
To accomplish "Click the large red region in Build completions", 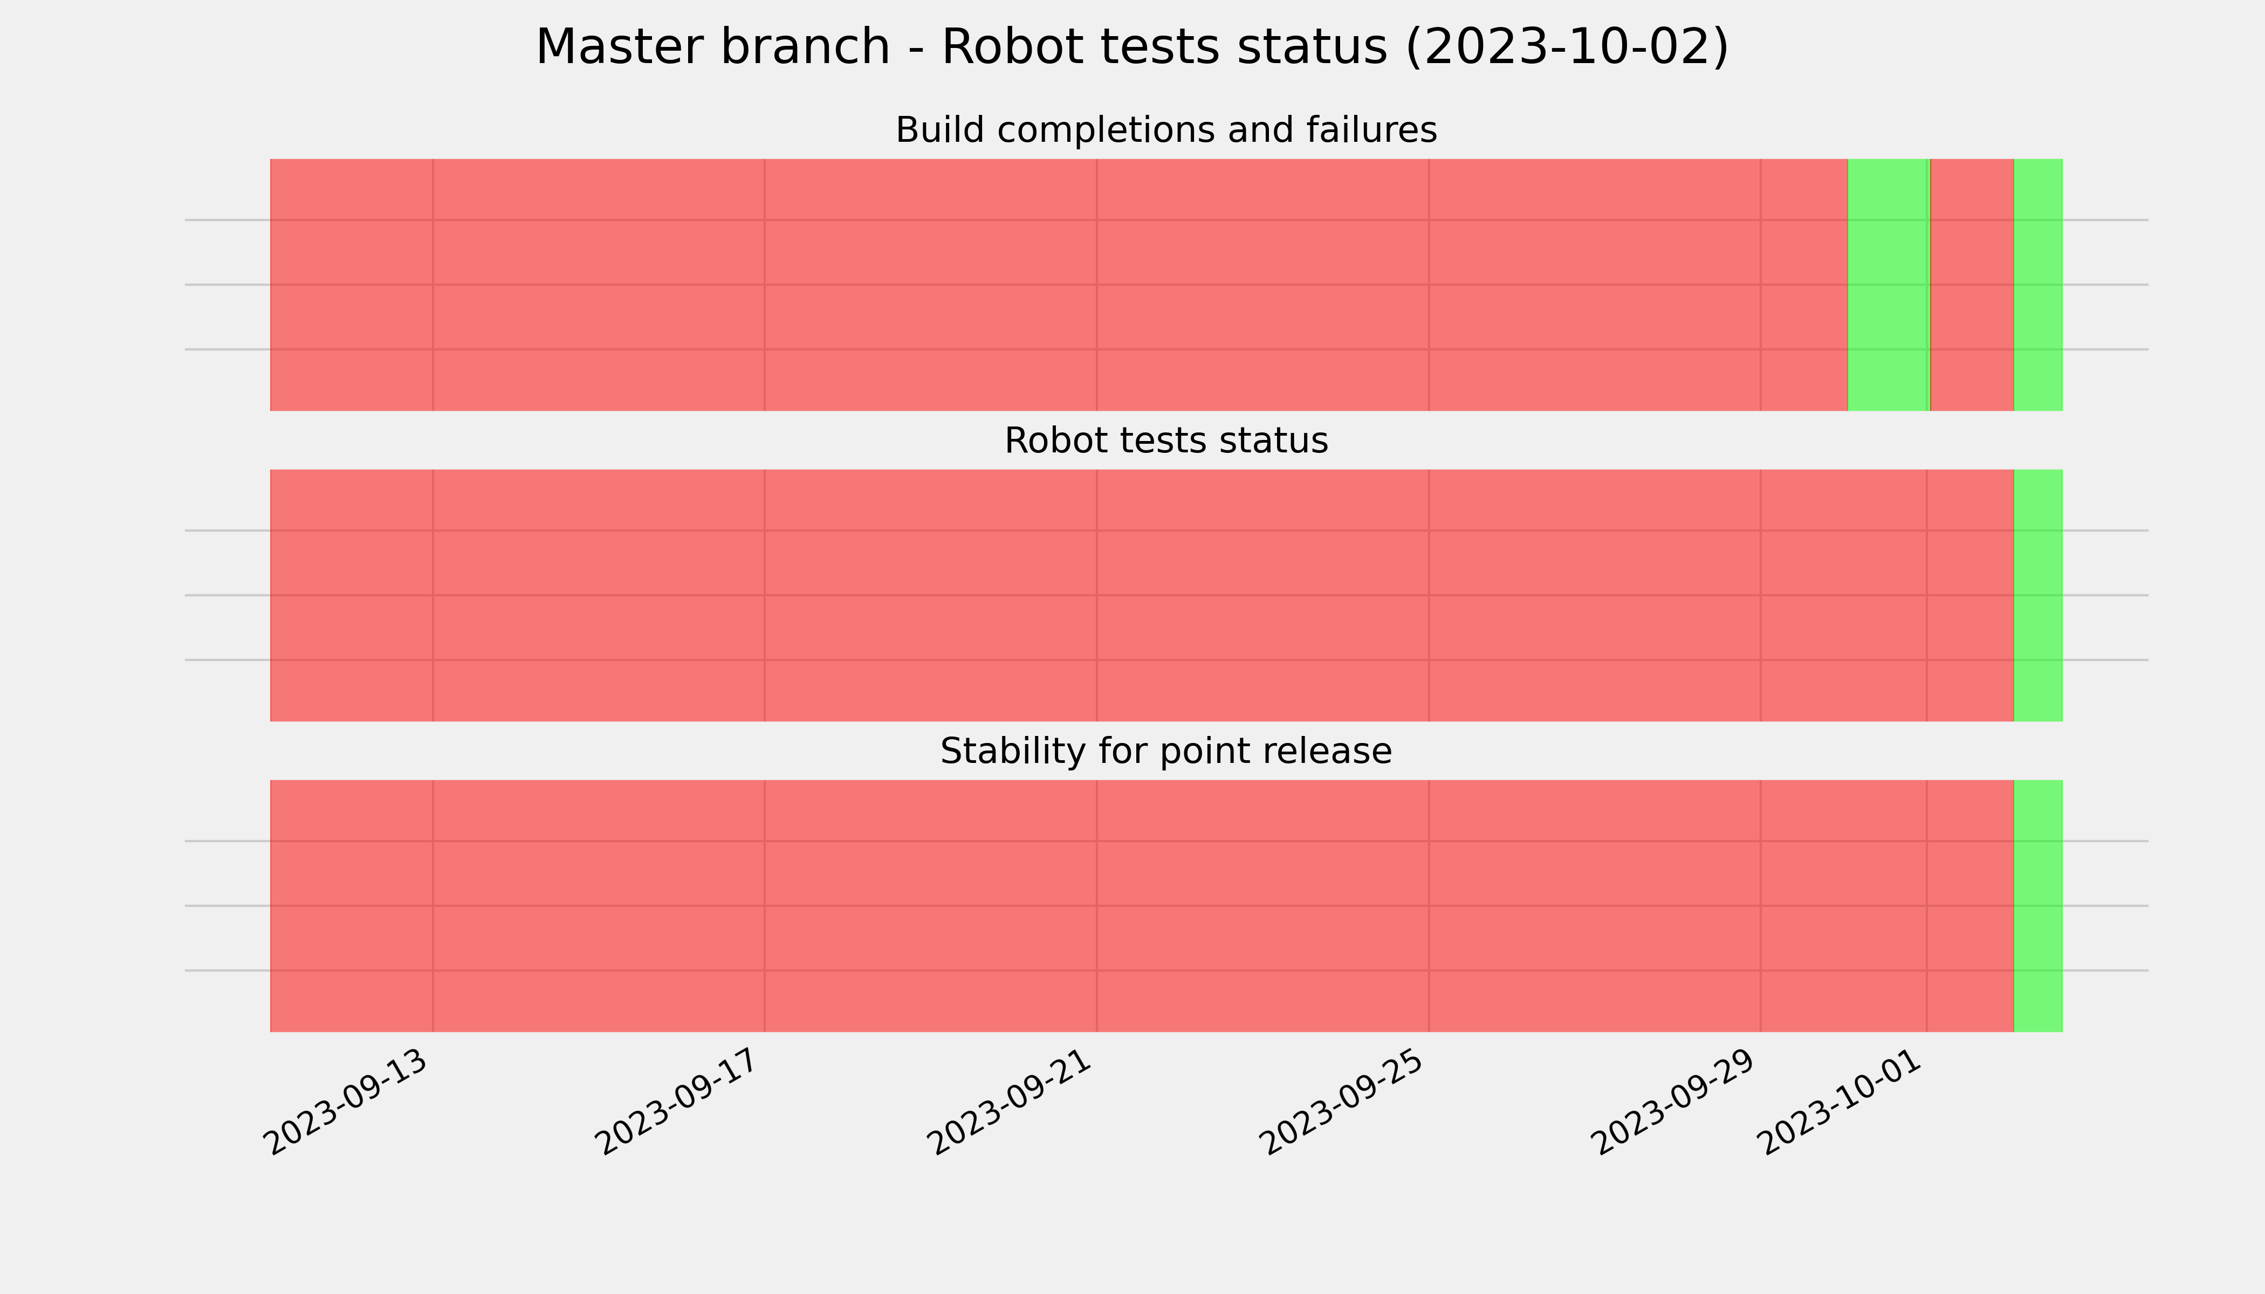I will coord(1059,284).
